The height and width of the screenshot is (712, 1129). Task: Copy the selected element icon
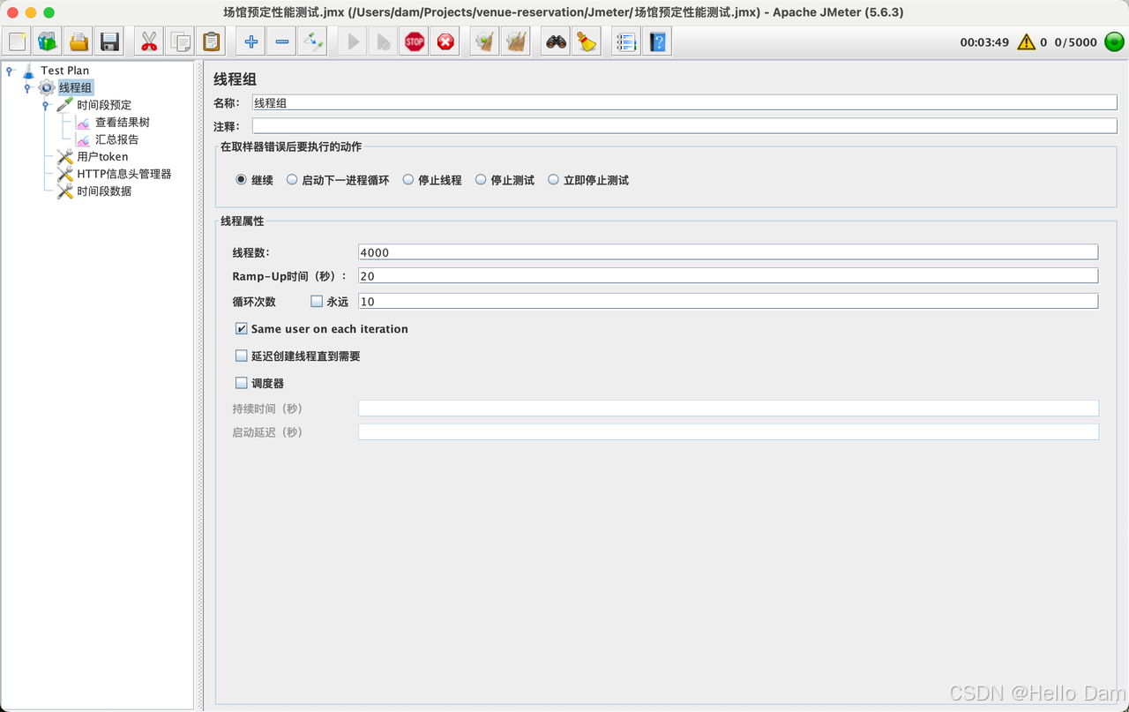pyautogui.click(x=180, y=41)
